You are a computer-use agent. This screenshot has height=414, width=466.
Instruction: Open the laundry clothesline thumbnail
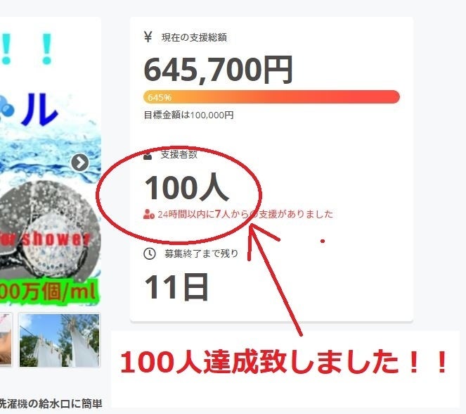click(60, 340)
